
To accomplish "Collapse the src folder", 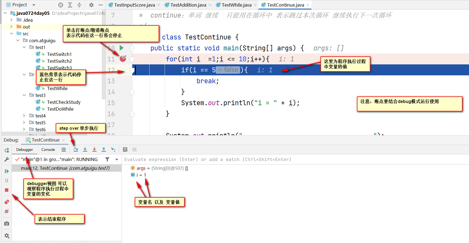I will coord(11,34).
